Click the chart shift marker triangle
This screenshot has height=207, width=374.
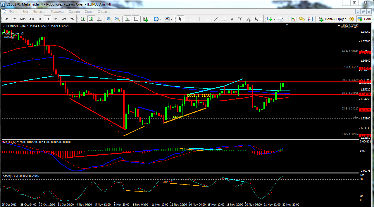point(287,25)
